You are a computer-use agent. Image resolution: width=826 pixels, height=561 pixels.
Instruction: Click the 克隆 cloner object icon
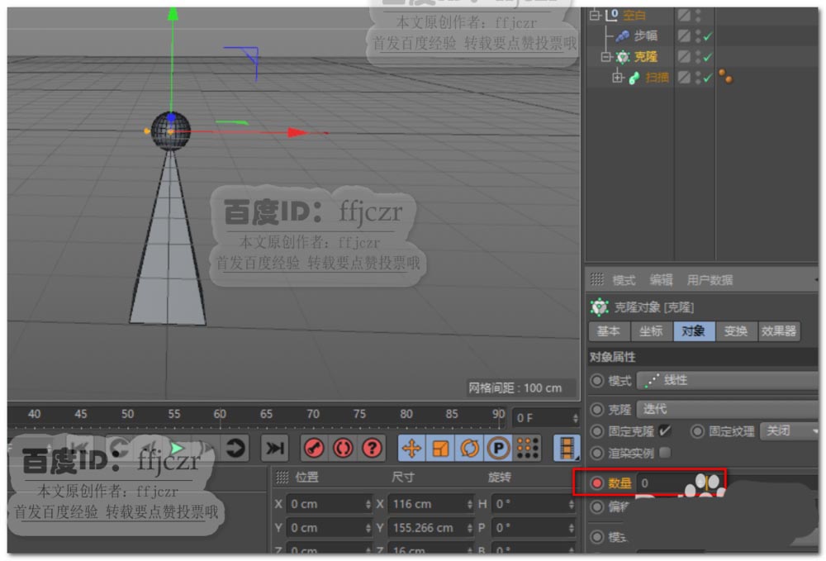coord(623,57)
